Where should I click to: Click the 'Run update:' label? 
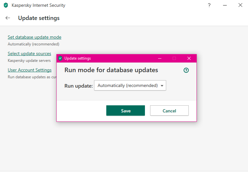click(79, 86)
